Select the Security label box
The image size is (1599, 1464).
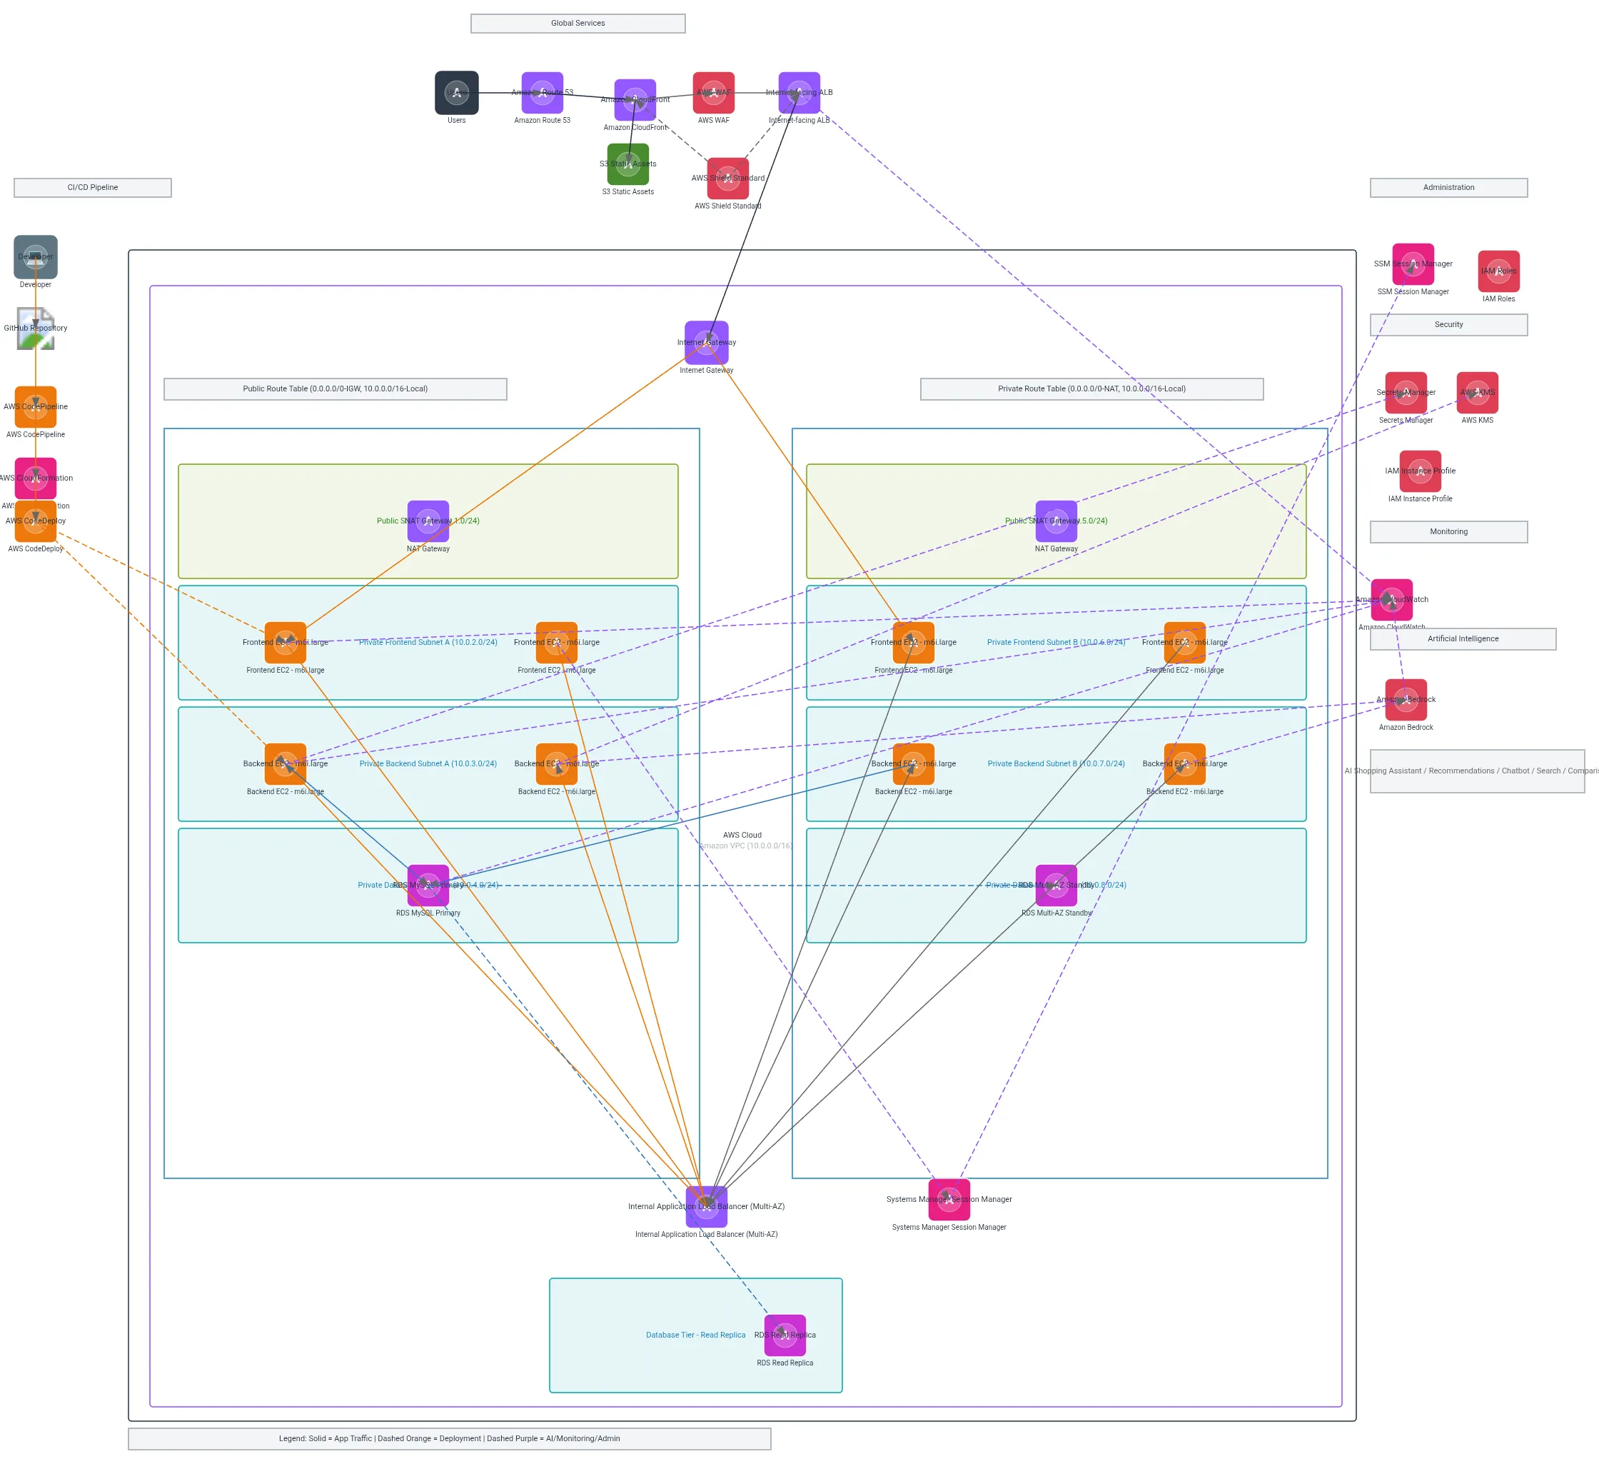[1448, 324]
